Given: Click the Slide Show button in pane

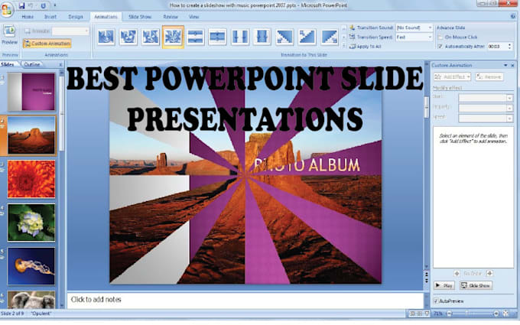Looking at the screenshot, I should (x=476, y=285).
